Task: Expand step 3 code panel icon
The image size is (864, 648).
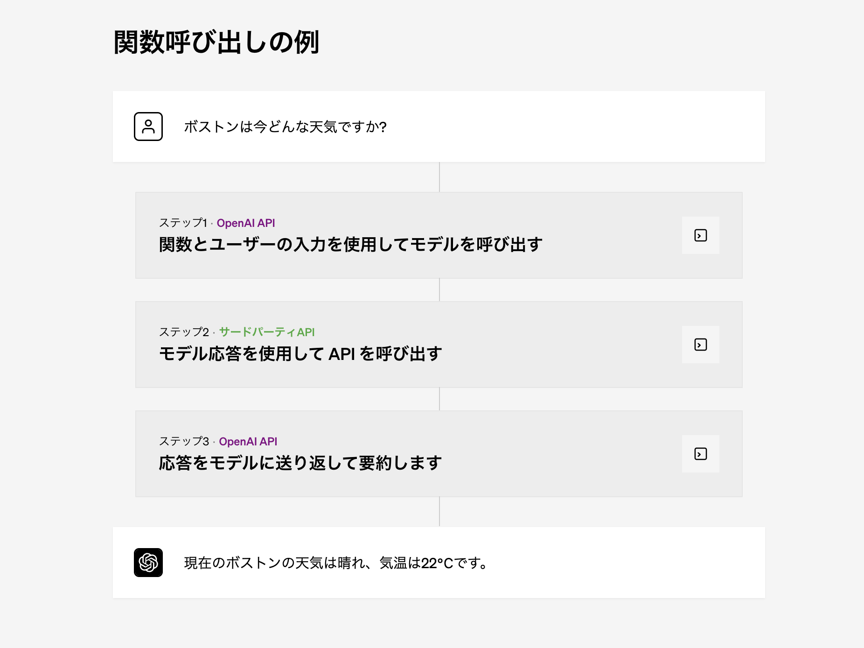Action: tap(700, 454)
